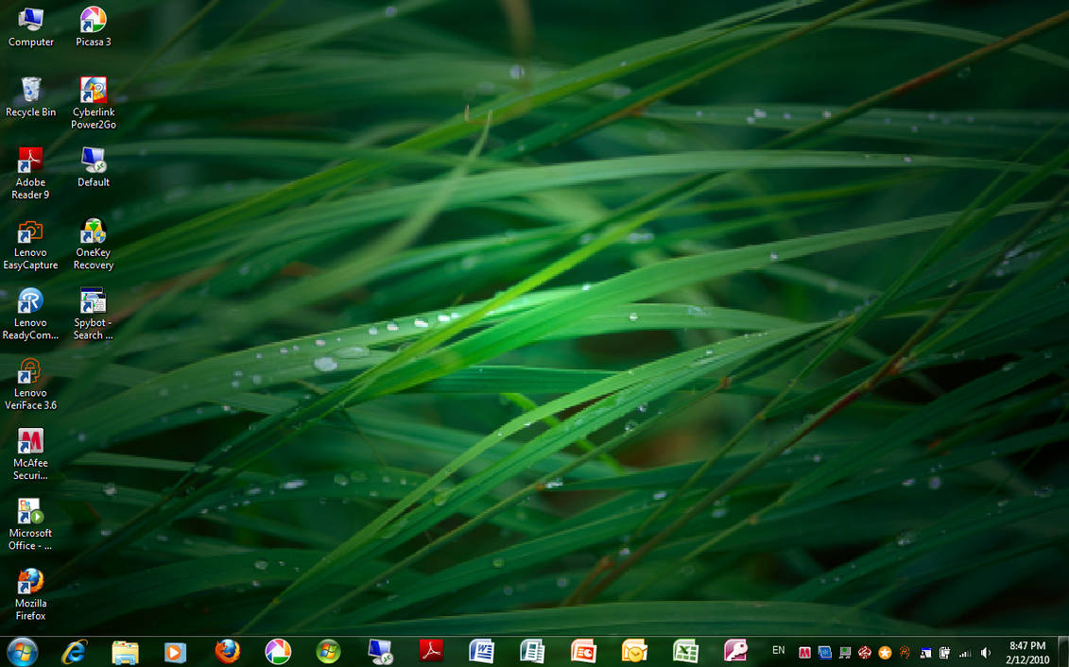The image size is (1069, 667).
Task: Open the EN language selector
Action: click(778, 652)
